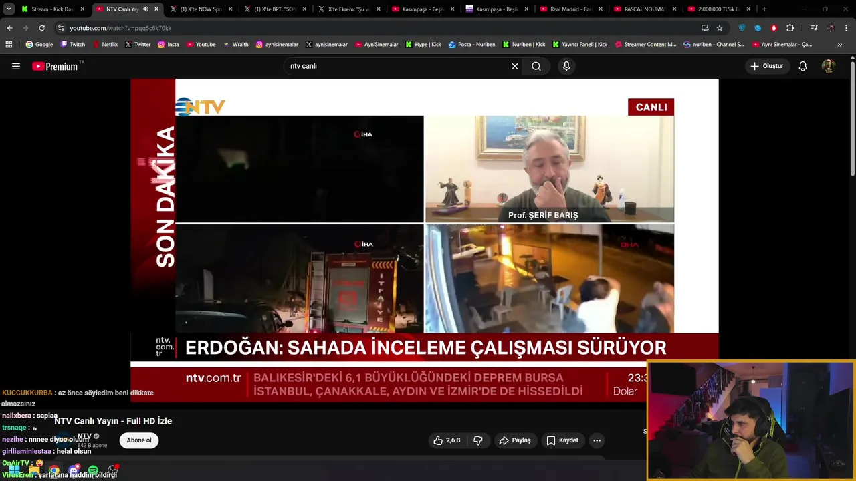Image resolution: width=856 pixels, height=481 pixels.
Task: Click the magnifier search button
Action: pos(536,66)
